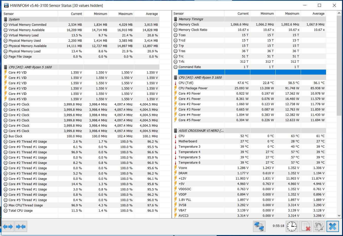343x236 pixels.
Task: Click the clock reset timer icon
Action: pyautogui.click(x=292, y=226)
